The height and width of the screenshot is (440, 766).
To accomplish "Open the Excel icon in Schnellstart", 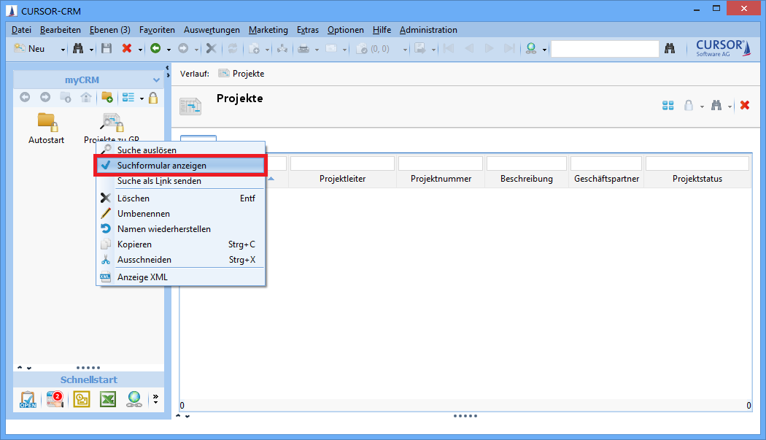I will pos(108,399).
